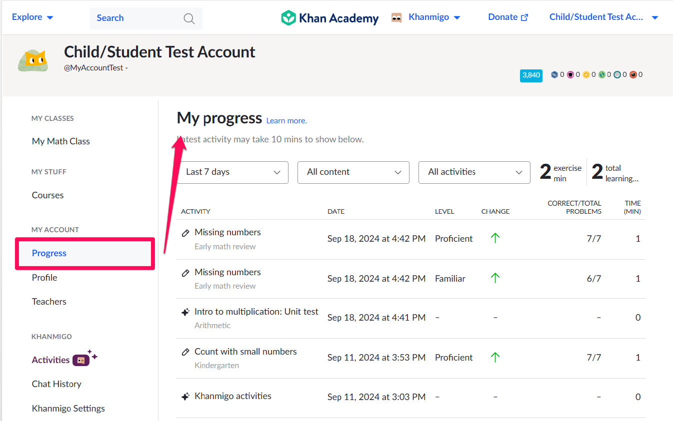Open the Child/Student Test Account user menu

pos(603,17)
